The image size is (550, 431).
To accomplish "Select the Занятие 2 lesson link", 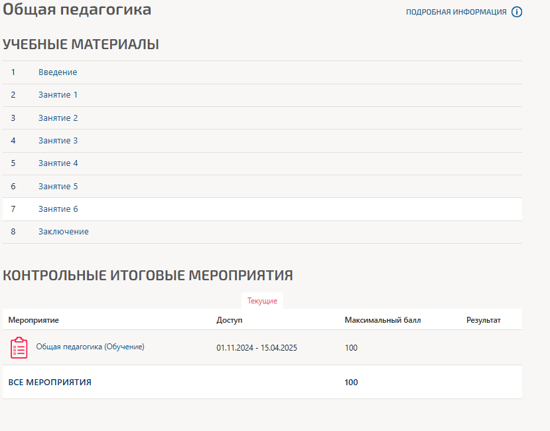I will (x=58, y=118).
